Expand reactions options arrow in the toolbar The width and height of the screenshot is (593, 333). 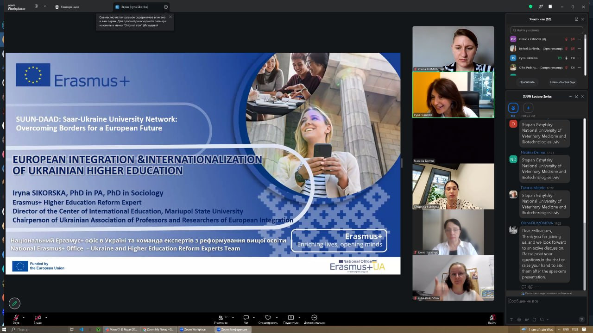(x=277, y=317)
